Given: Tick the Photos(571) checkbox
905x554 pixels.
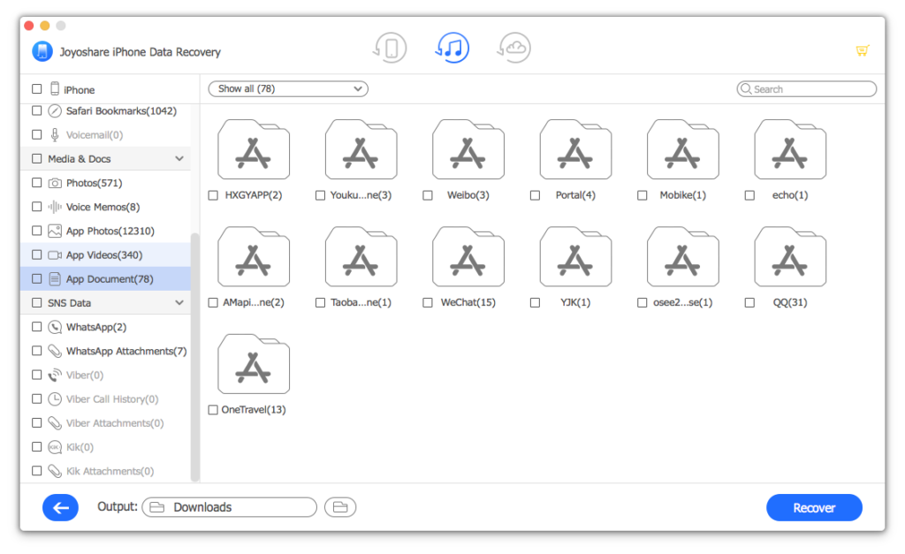Looking at the screenshot, I should 37,183.
